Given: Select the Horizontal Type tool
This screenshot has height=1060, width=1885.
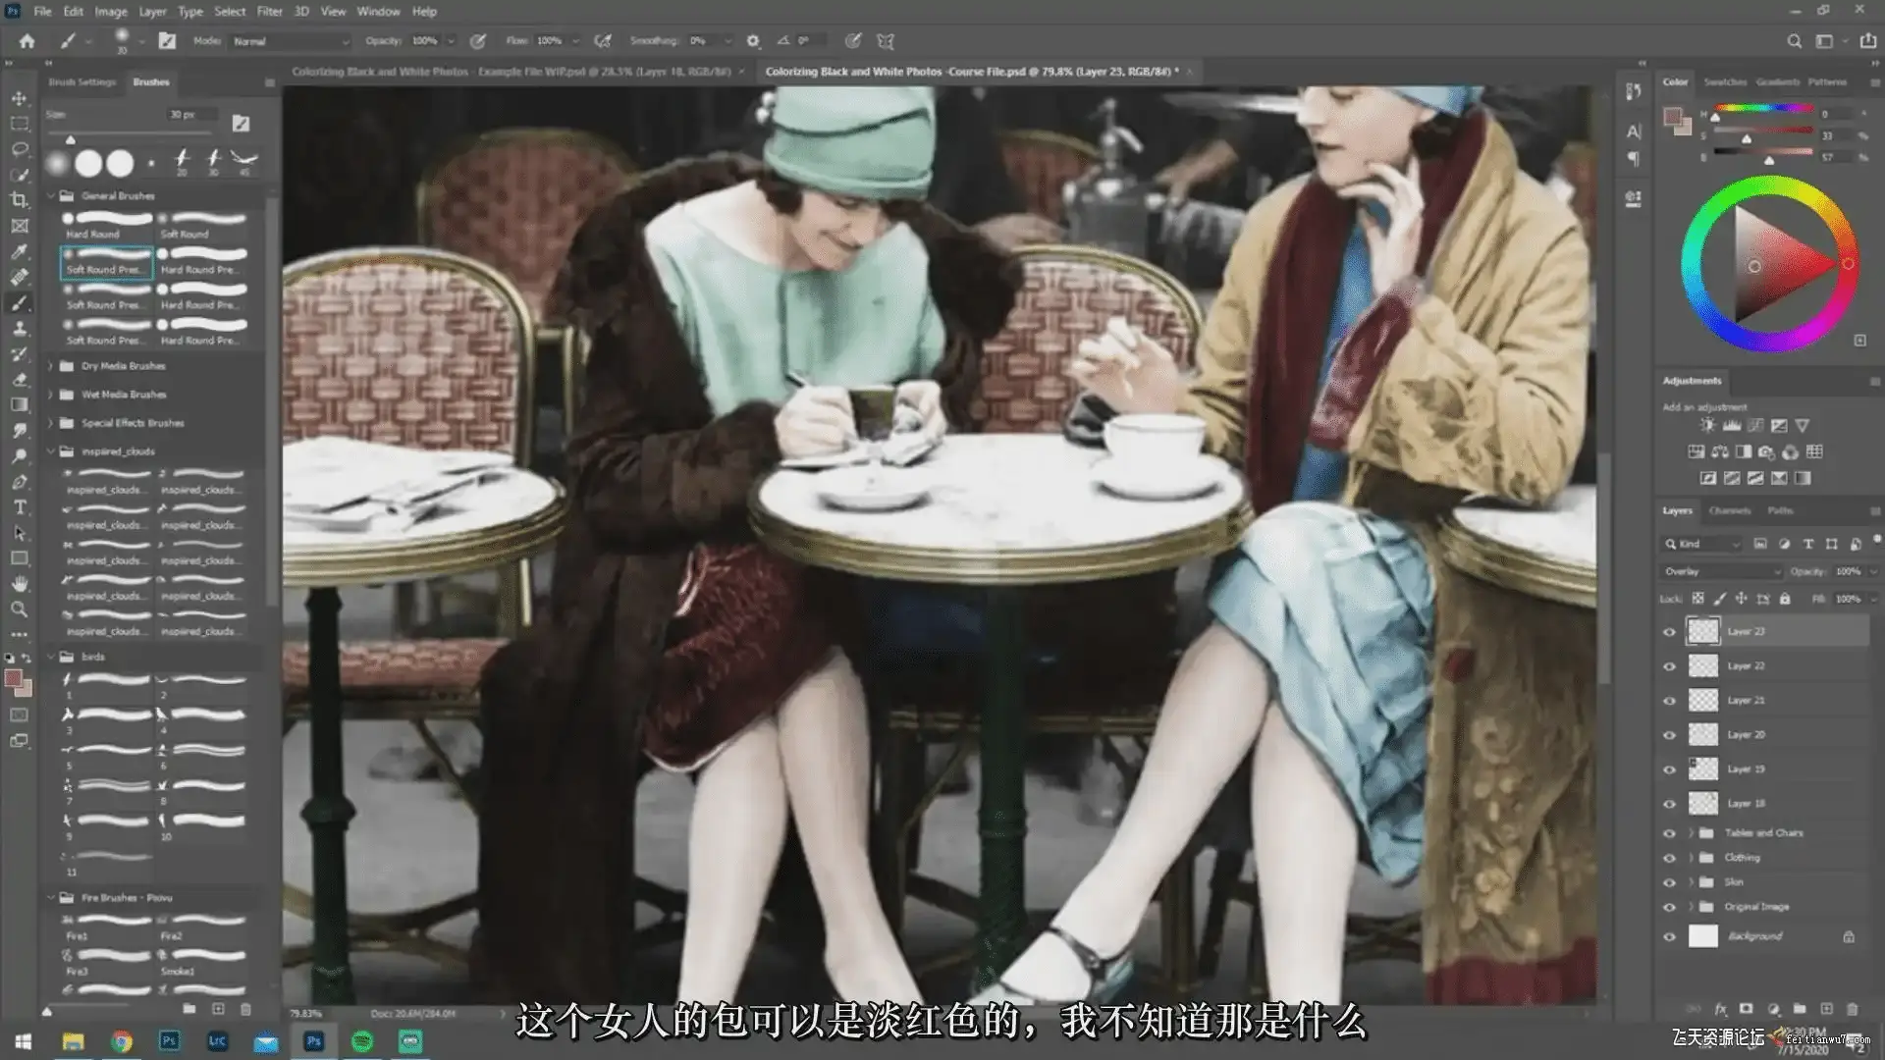Looking at the screenshot, I should [x=19, y=507].
